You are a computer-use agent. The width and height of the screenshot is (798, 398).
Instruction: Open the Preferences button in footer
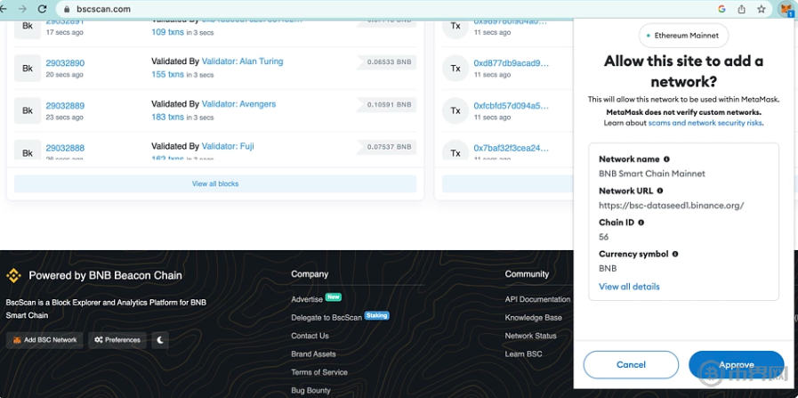(117, 339)
